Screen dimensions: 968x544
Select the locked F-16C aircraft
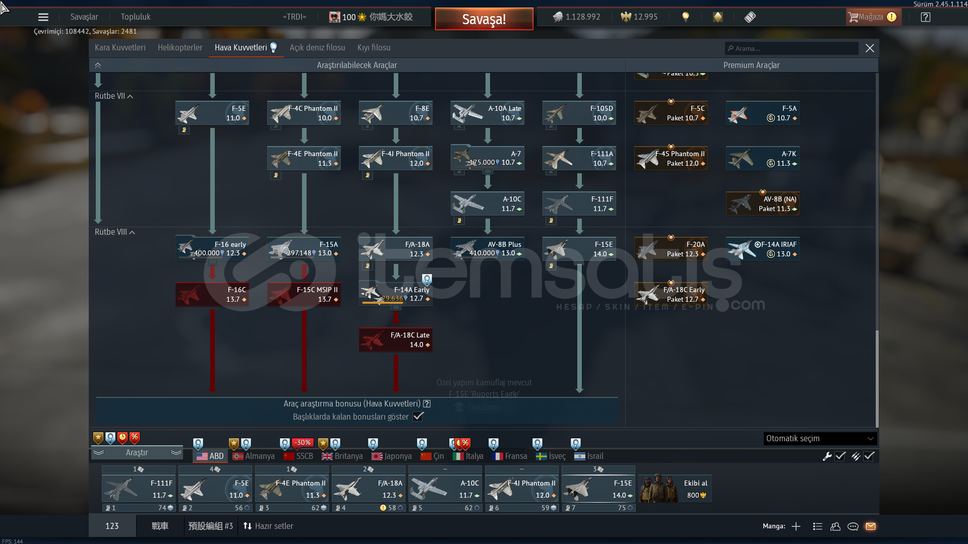[x=212, y=294]
